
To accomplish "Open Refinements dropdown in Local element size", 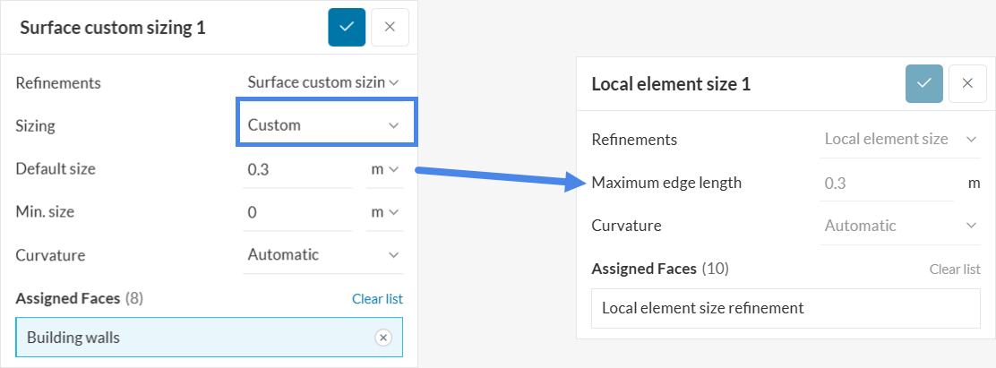I will (x=900, y=140).
